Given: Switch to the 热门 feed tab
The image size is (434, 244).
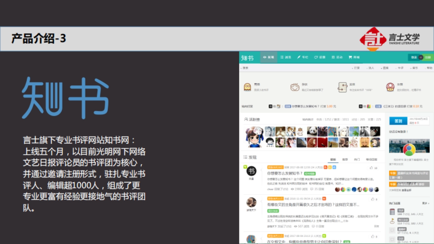Looking at the screenshot, I should (x=357, y=159).
